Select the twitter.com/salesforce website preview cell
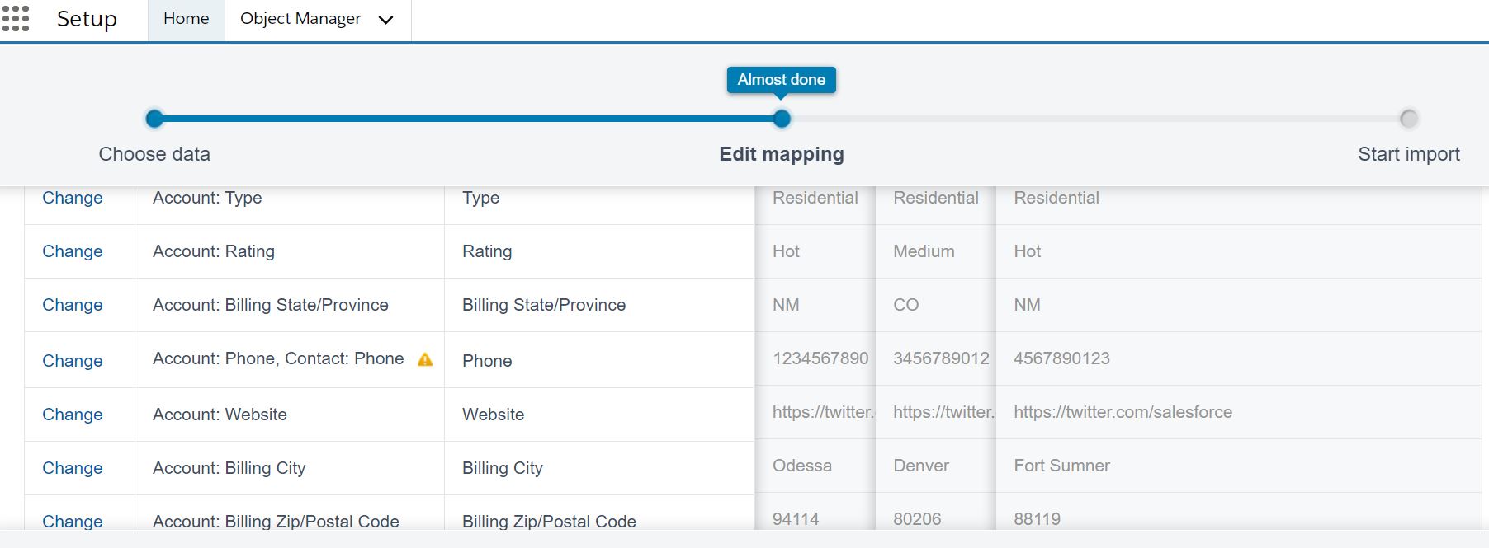 click(x=1123, y=412)
